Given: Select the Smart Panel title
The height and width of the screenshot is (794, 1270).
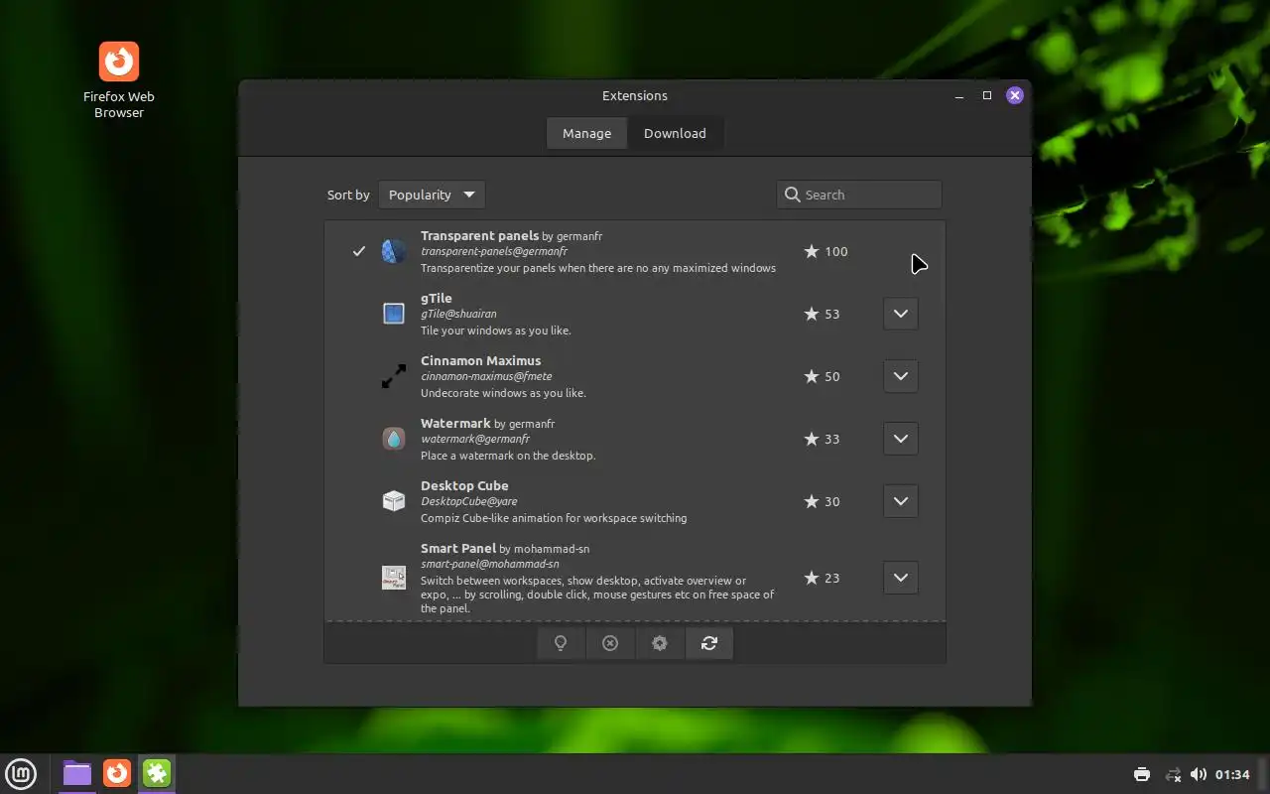Looking at the screenshot, I should click(458, 548).
